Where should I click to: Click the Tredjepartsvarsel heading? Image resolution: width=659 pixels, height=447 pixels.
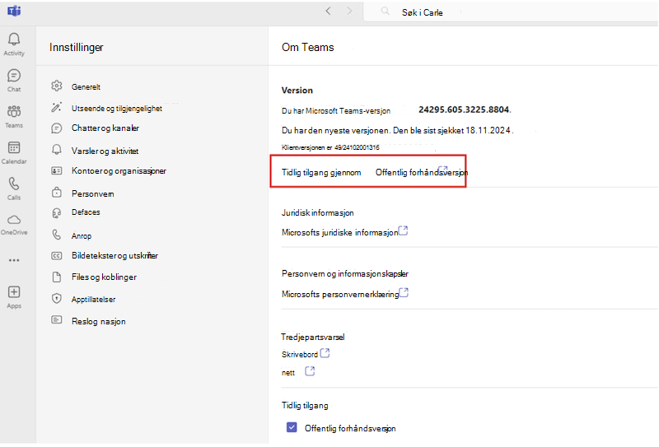313,337
